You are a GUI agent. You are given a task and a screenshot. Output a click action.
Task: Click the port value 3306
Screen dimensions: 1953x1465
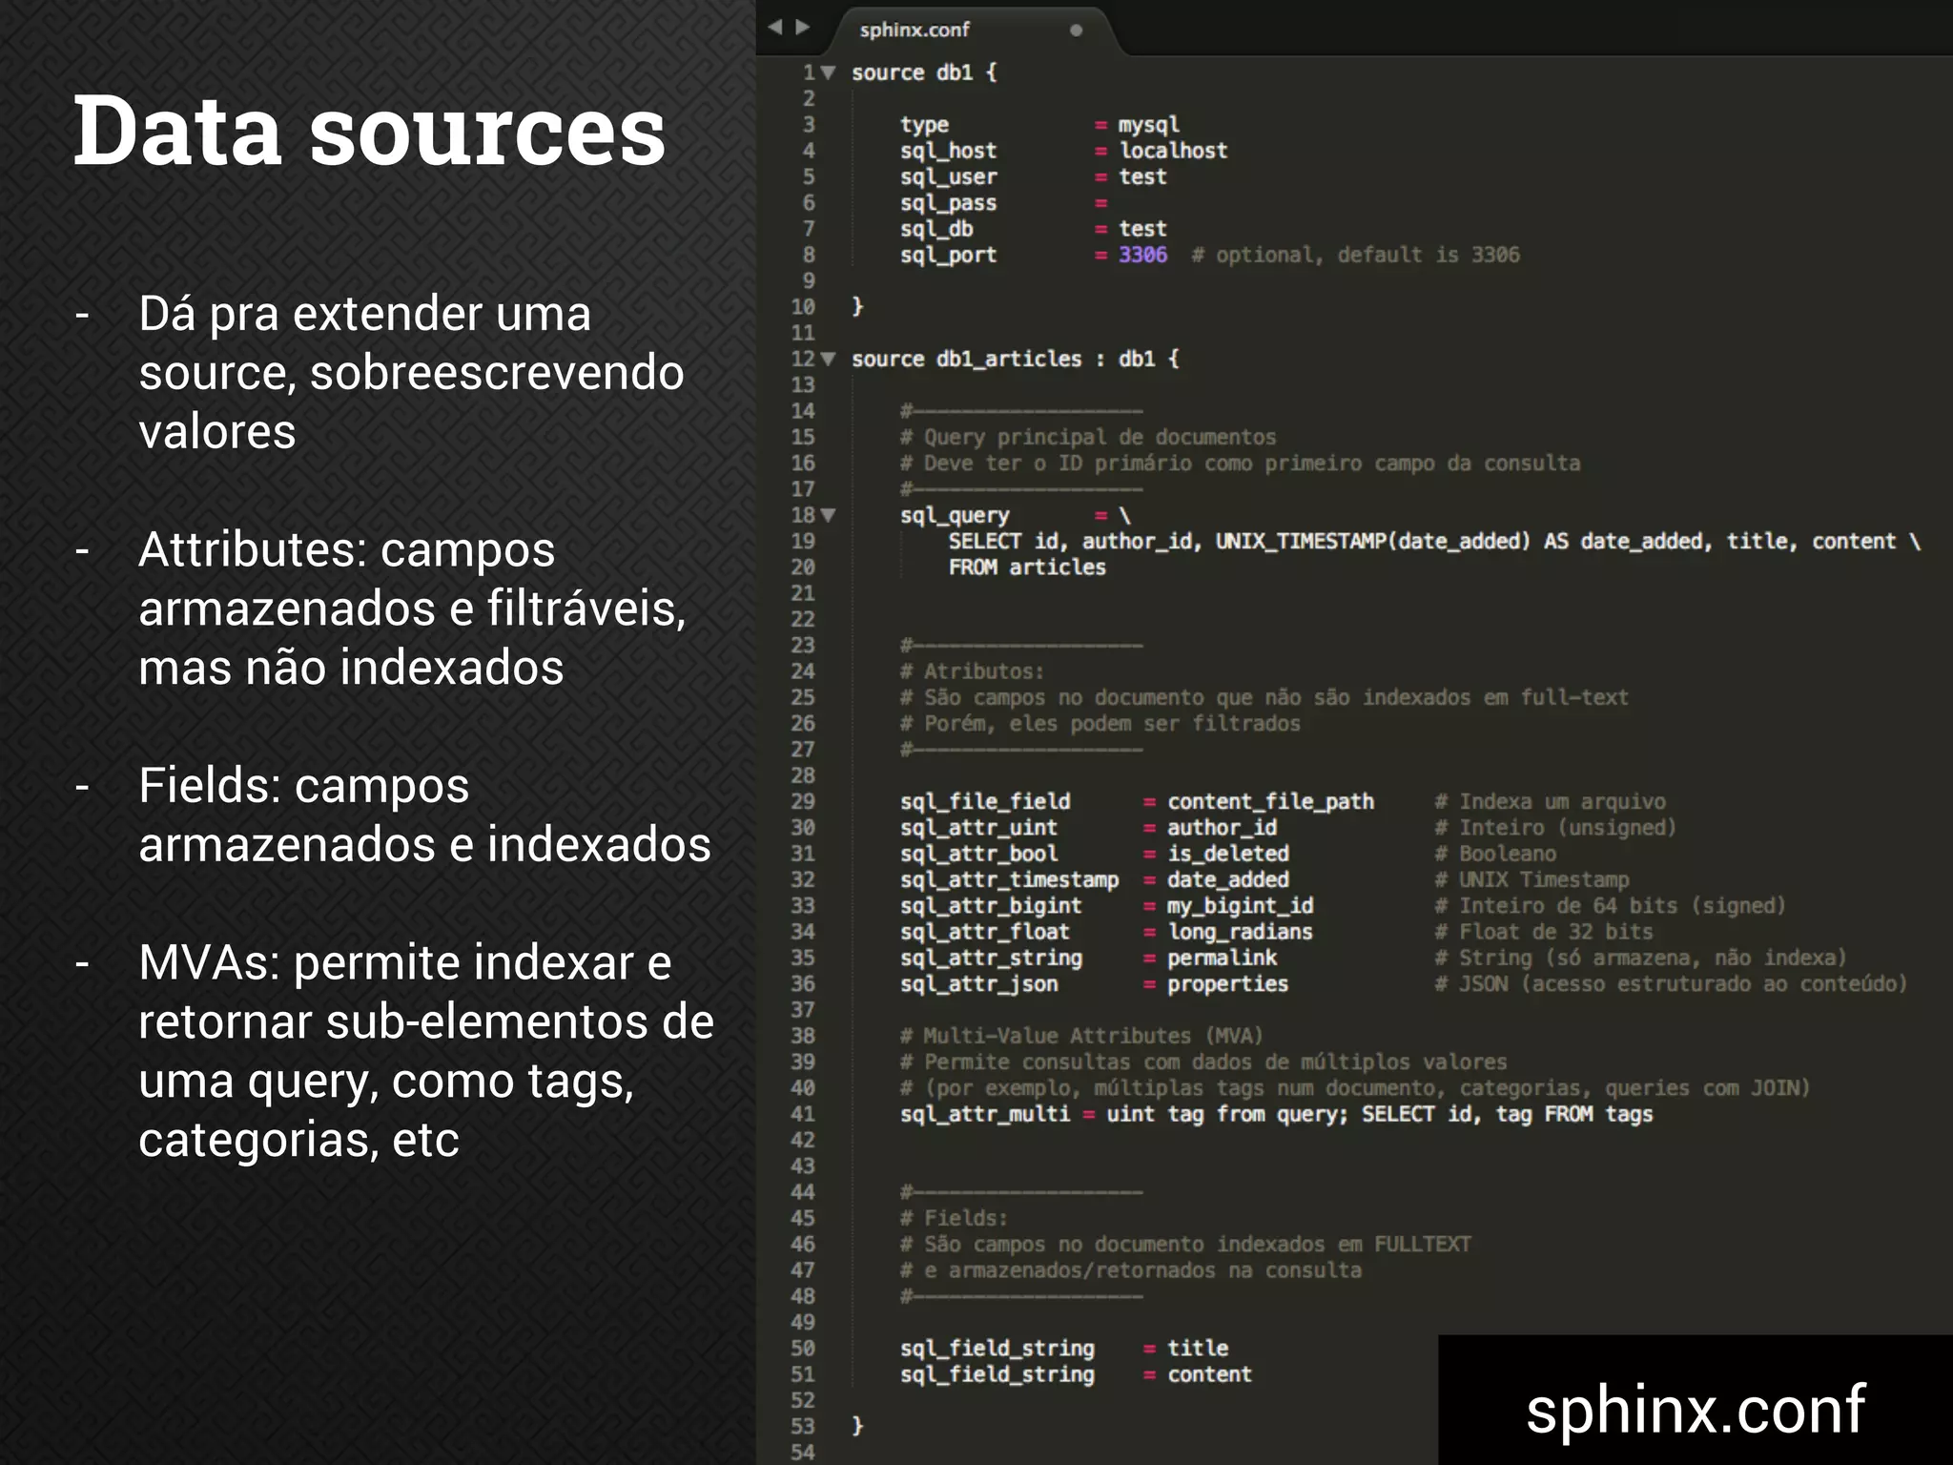coord(1142,255)
